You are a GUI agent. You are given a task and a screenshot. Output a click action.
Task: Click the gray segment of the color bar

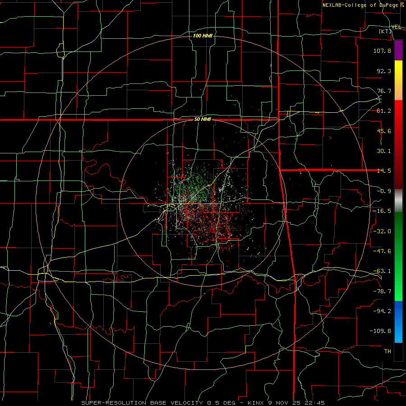point(398,201)
